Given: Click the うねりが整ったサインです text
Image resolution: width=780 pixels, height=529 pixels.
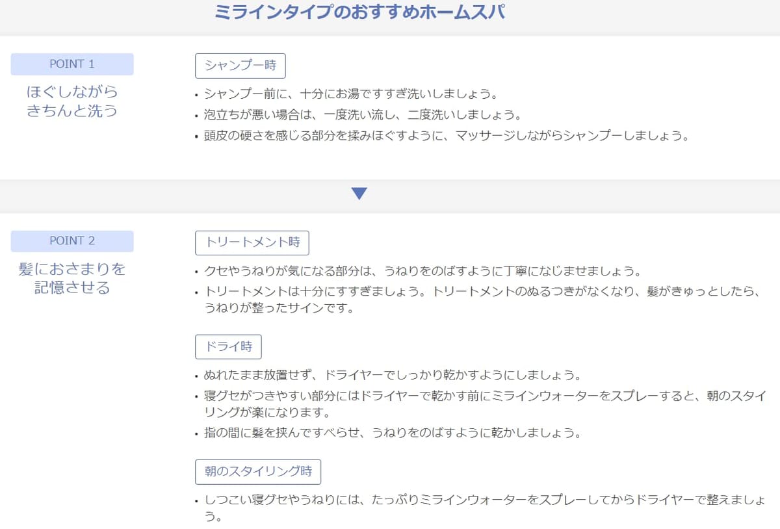Looking at the screenshot, I should pos(279,309).
